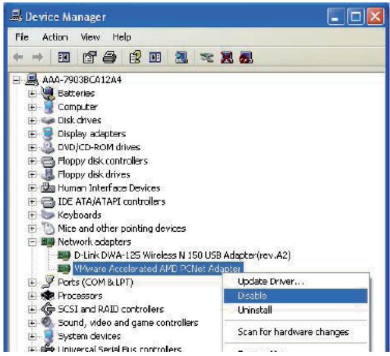The image size is (390, 356).
Task: Open the View menu
Action: (90, 37)
